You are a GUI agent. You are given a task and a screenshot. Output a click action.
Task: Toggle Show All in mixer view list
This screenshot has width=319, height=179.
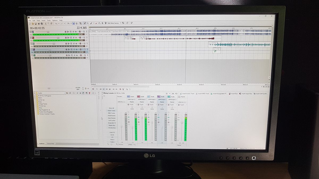point(111,108)
